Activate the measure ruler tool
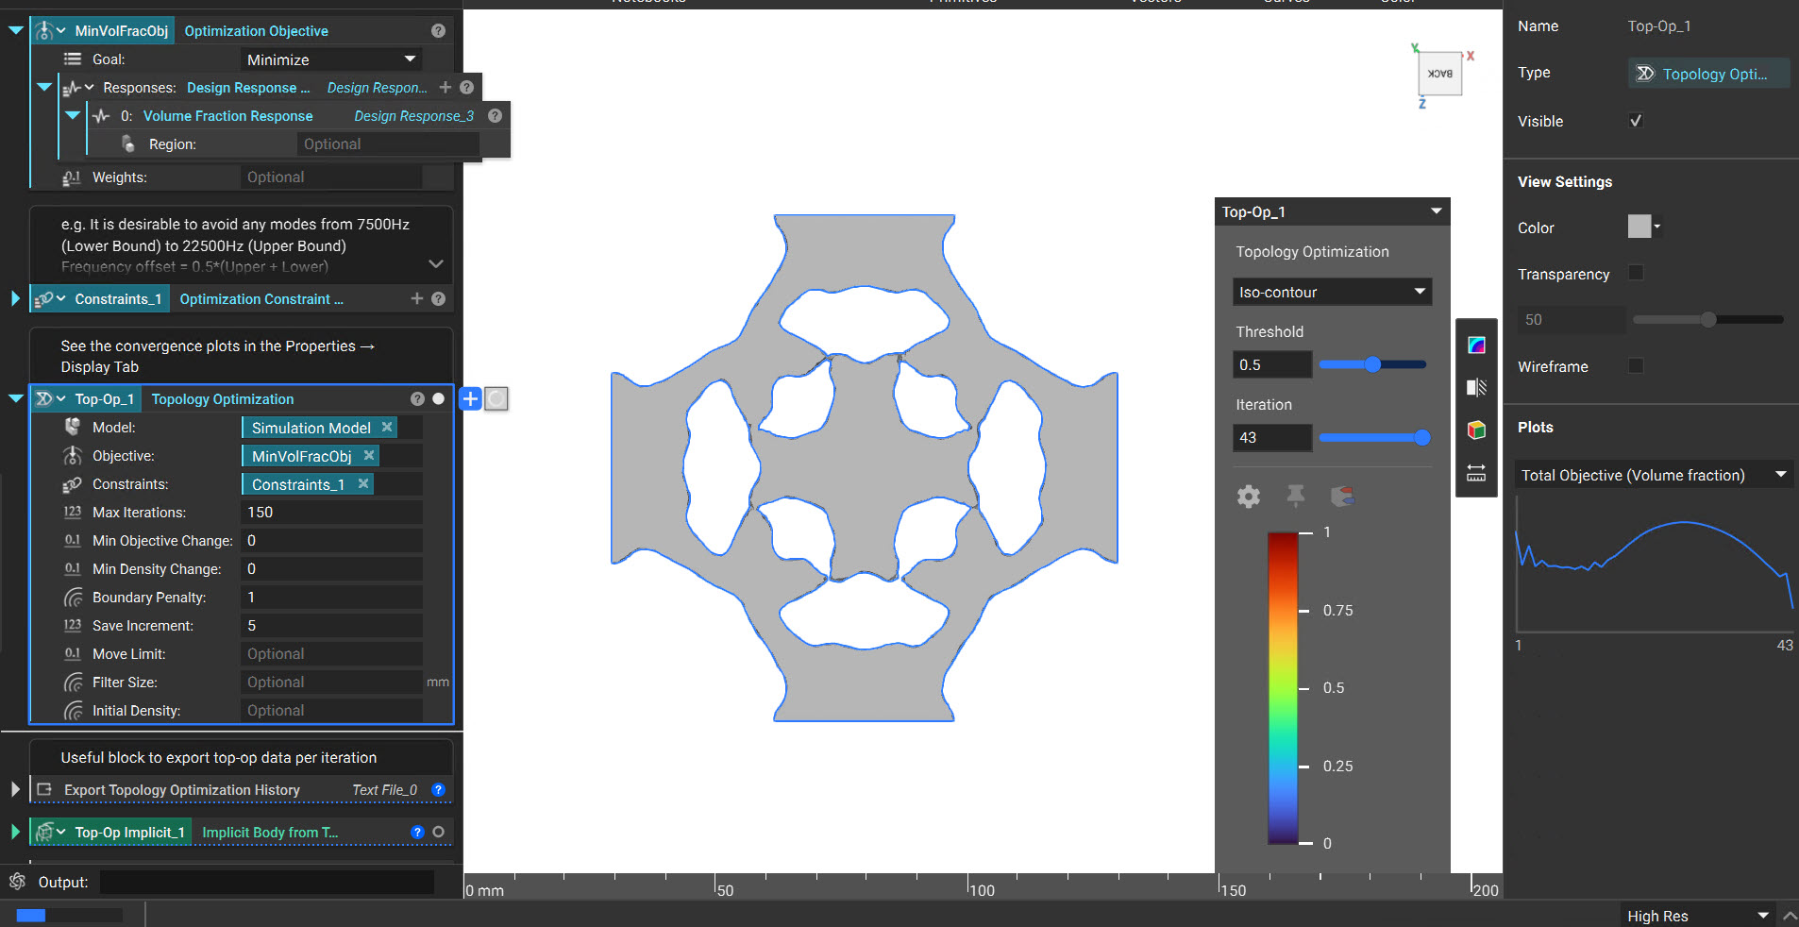1799x927 pixels. pos(1476,473)
